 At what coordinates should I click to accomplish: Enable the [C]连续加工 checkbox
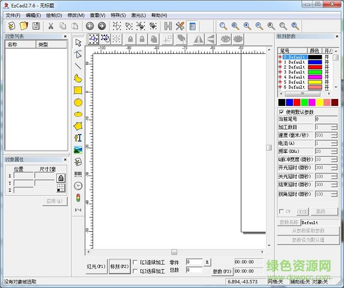click(135, 263)
